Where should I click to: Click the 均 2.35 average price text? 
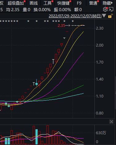pyautogui.click(x=13, y=10)
